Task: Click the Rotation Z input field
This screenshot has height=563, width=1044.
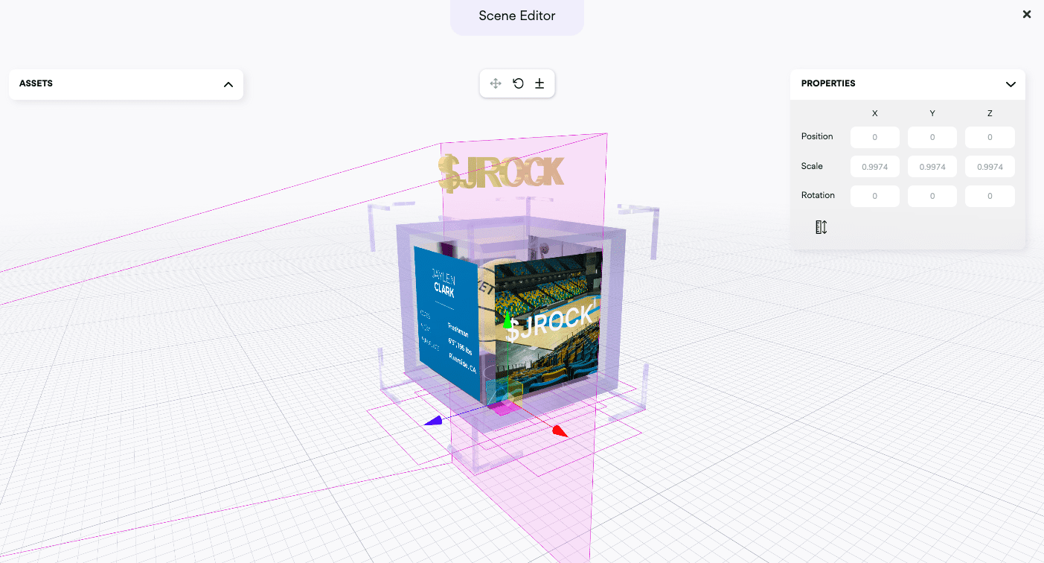Action: 990,196
